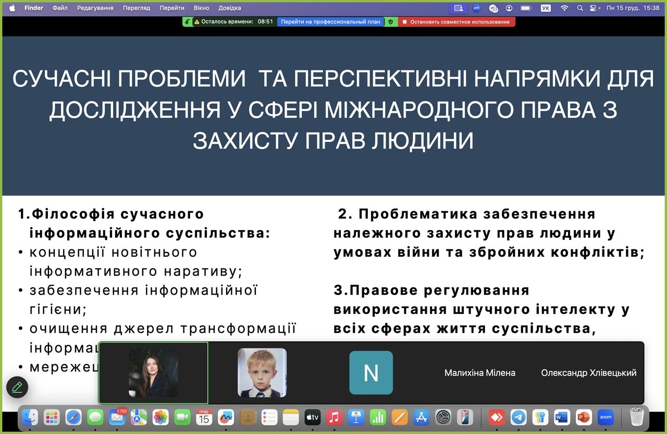Image resolution: width=667 pixels, height=434 pixels.
Task: Click the green Zoom meeting indicator icon
Action: [x=187, y=22]
